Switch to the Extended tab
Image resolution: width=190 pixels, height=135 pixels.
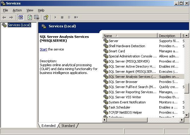tap(48, 126)
